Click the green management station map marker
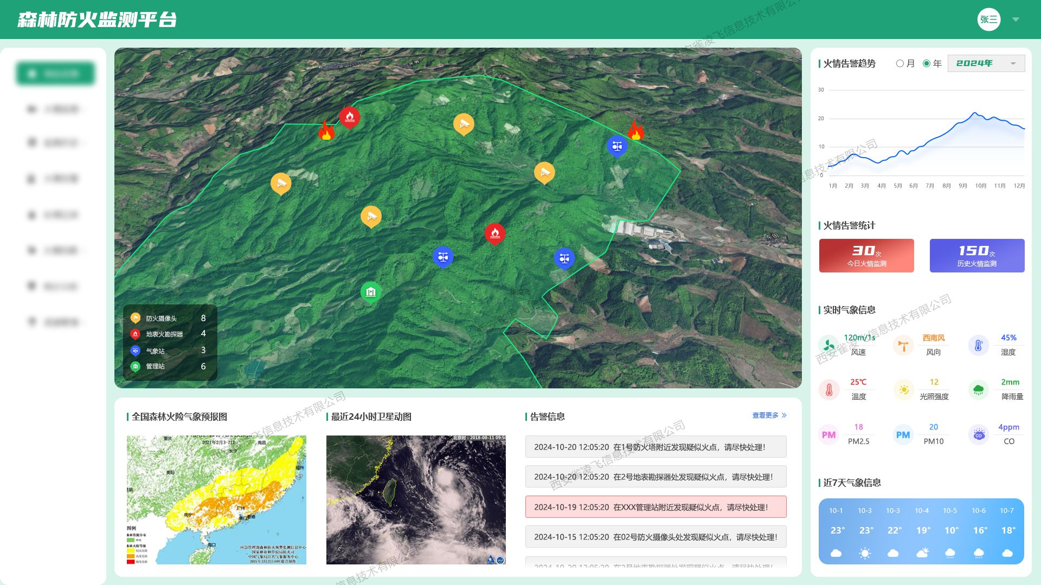This screenshot has height=585, width=1041. click(x=371, y=292)
